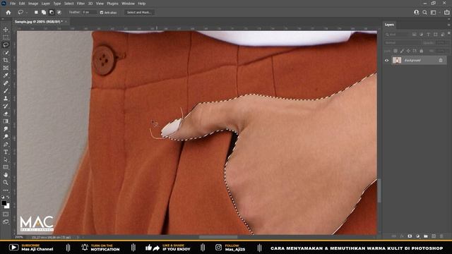
Task: Select the Frame tool
Action: tap(6, 68)
